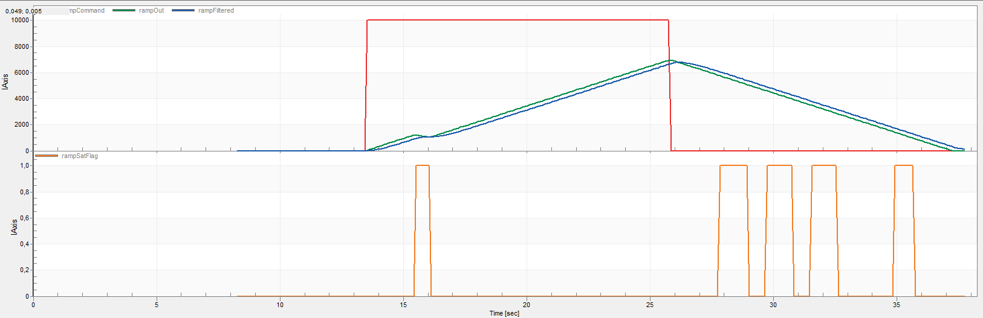The width and height of the screenshot is (983, 318).
Task: Click the 4000 tick label on upper axis
Action: [22, 98]
